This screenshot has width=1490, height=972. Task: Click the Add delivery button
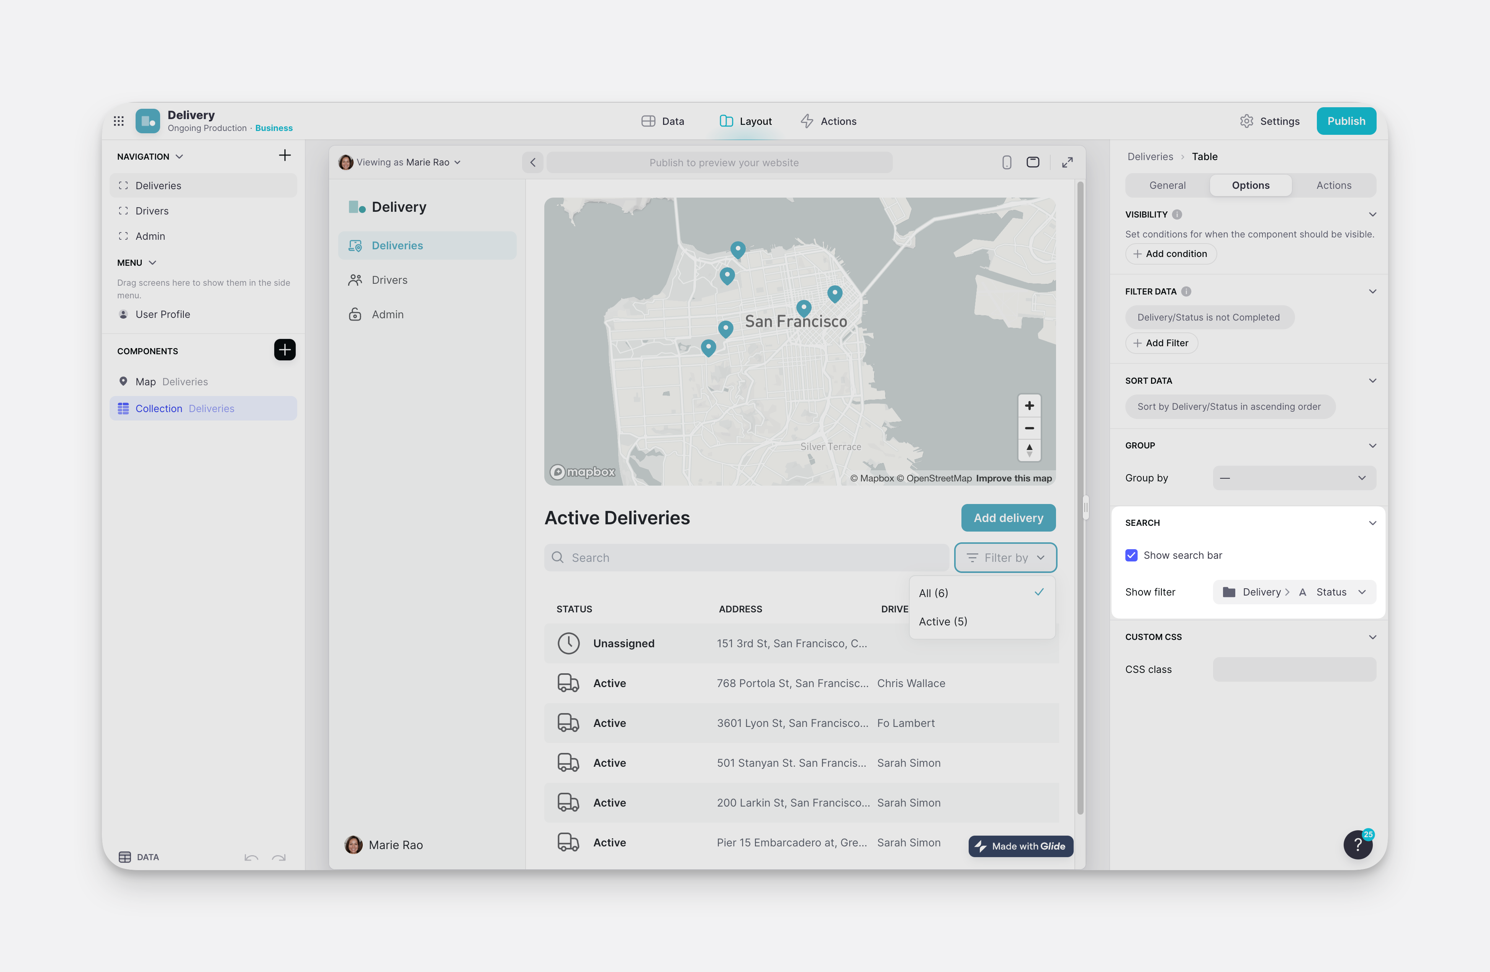(1008, 518)
